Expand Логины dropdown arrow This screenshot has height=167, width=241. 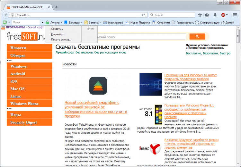click(x=62, y=22)
